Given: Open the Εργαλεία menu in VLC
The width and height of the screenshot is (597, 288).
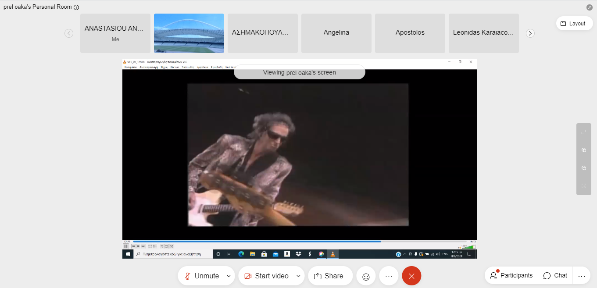Looking at the screenshot, I should click(x=202, y=67).
